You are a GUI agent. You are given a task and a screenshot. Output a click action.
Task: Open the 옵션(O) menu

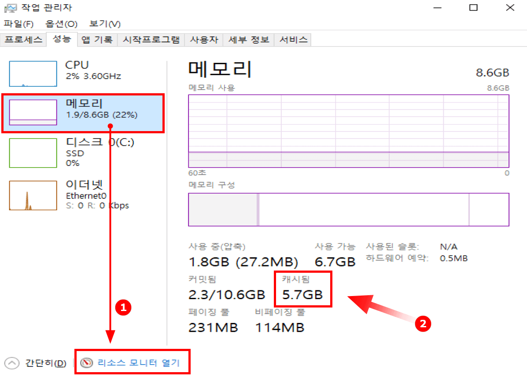[x=62, y=24]
